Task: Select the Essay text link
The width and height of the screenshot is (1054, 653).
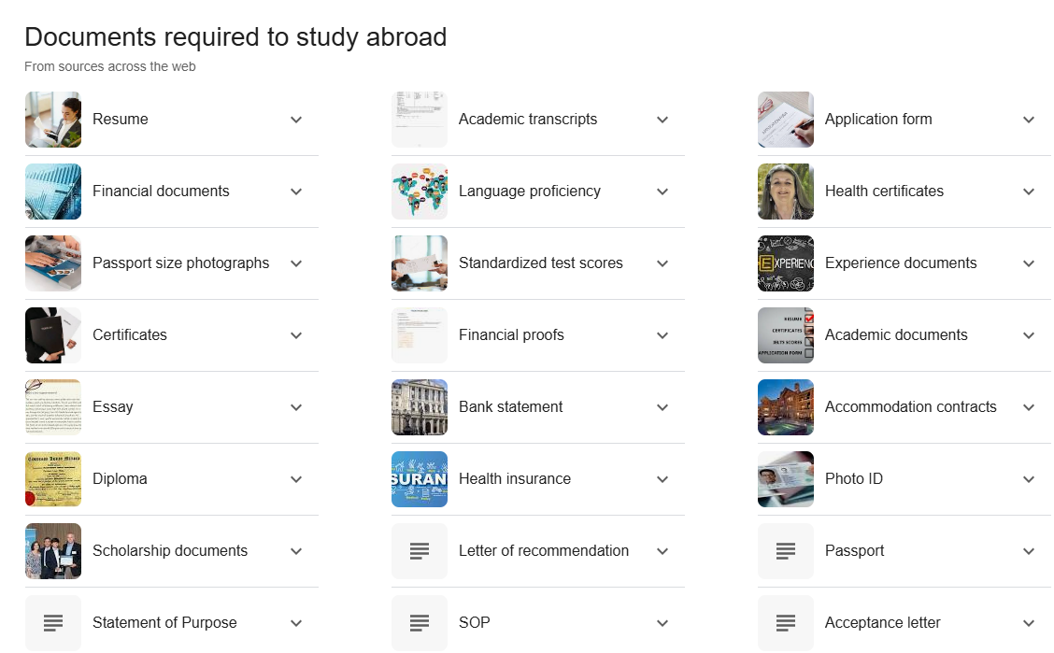Action: (x=112, y=406)
